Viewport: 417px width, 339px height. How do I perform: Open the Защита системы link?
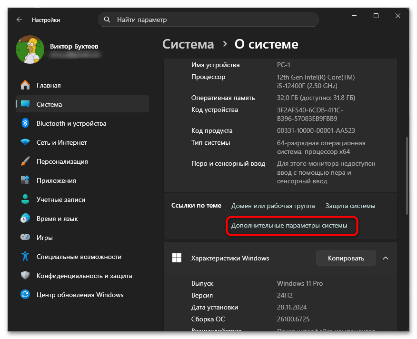350,206
